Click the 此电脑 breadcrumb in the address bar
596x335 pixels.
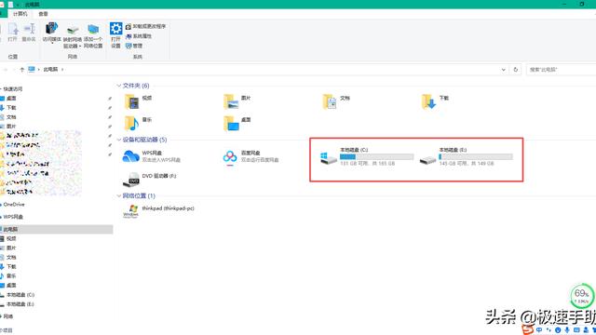[50, 70]
